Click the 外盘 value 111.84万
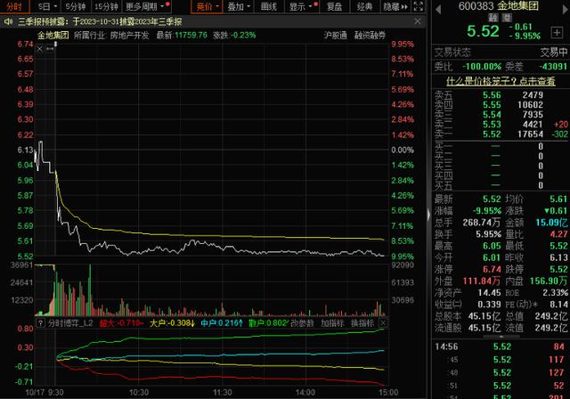The height and width of the screenshot is (399, 570). point(482,281)
